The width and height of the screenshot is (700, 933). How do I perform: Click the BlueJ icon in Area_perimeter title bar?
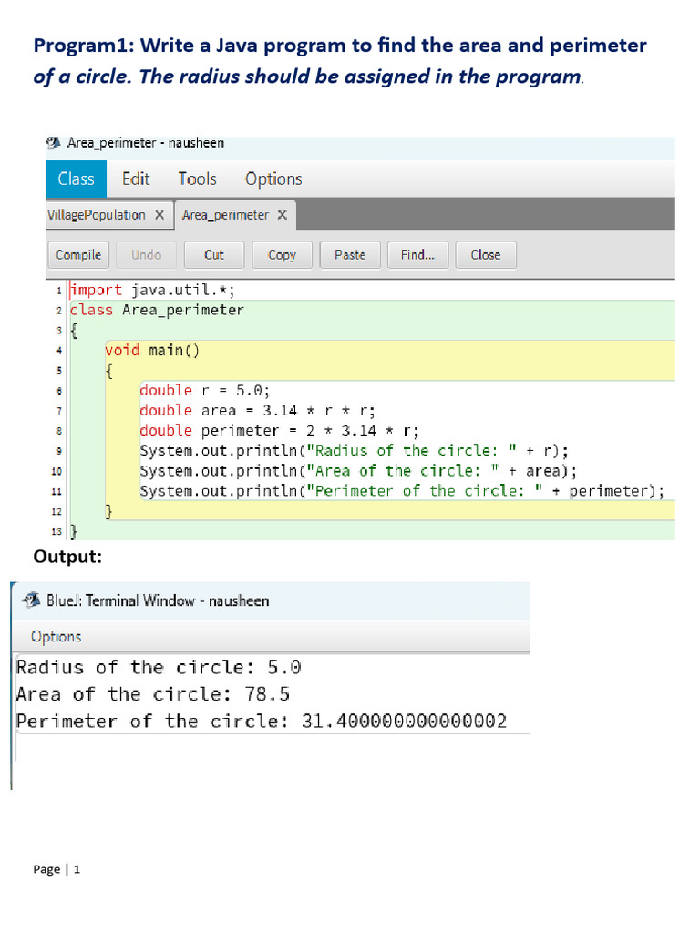click(x=54, y=143)
